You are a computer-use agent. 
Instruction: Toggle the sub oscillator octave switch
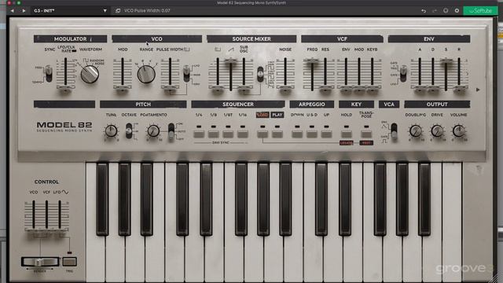coord(260,74)
